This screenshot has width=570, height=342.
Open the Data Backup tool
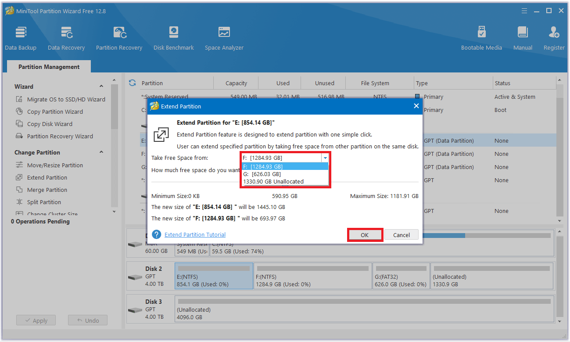pos(21,38)
